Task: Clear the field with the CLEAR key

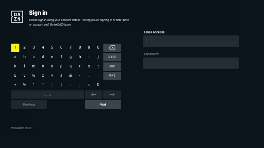Action: pyautogui.click(x=112, y=57)
